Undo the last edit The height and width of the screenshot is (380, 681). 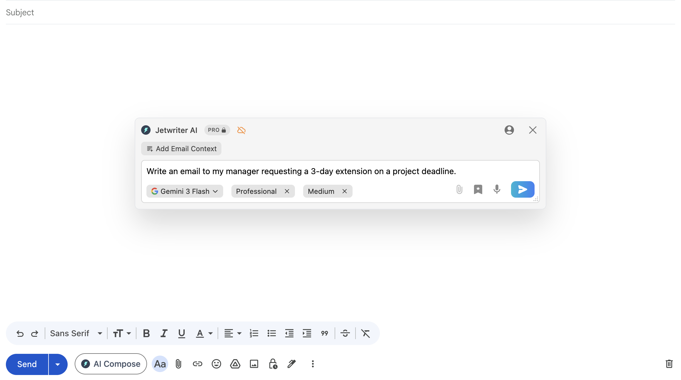click(x=20, y=334)
